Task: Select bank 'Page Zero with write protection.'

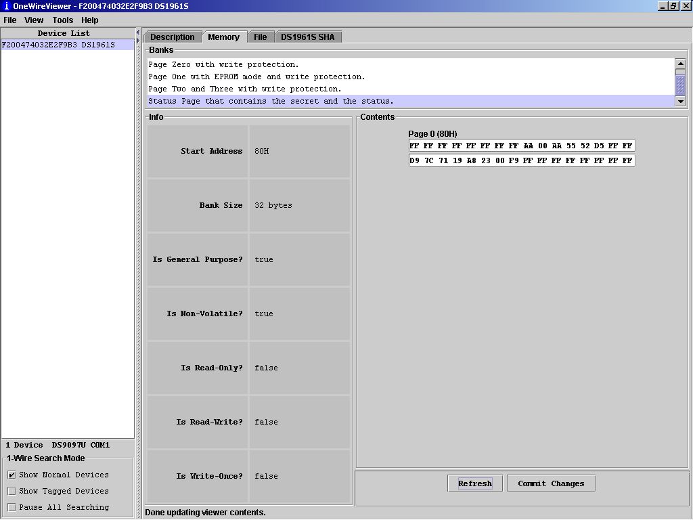Action: (x=411, y=64)
